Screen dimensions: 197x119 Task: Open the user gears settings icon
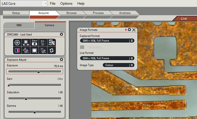click(x=26, y=51)
